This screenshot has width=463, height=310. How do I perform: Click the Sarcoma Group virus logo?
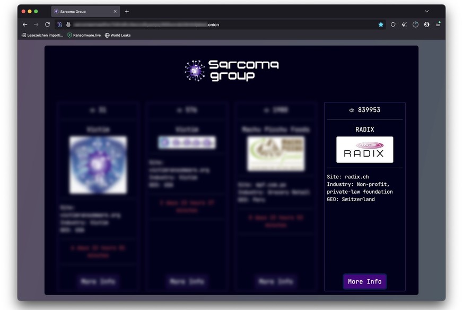(x=195, y=71)
